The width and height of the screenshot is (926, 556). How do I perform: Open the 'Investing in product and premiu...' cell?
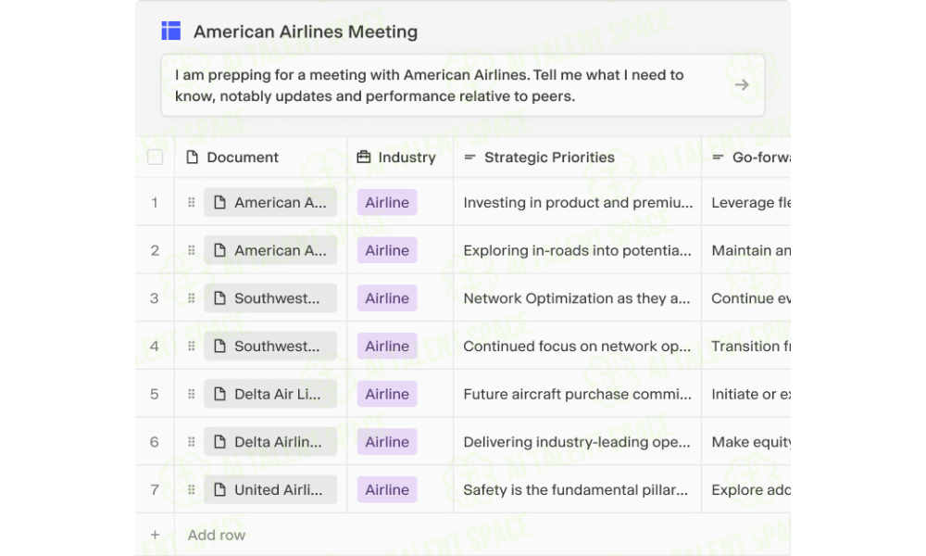pos(578,202)
